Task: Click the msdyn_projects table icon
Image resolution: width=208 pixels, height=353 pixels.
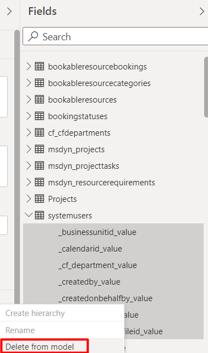Action: [39, 149]
